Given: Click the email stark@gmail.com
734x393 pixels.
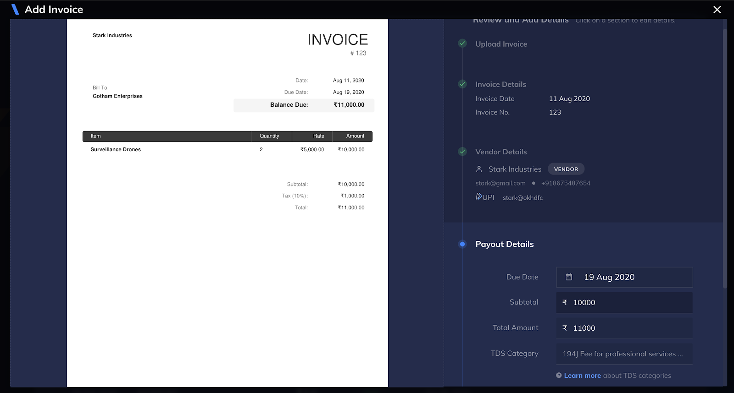Looking at the screenshot, I should [500, 183].
